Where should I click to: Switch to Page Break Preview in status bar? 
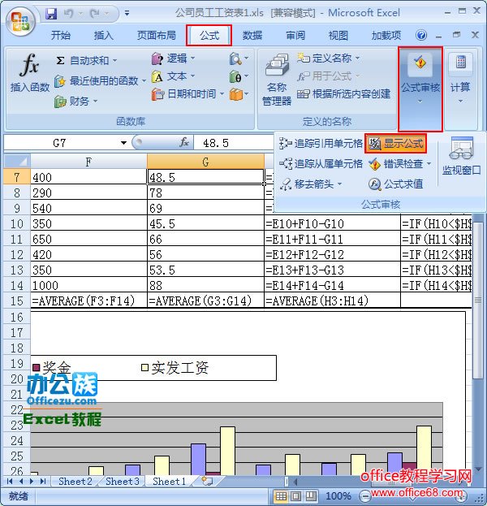311,496
